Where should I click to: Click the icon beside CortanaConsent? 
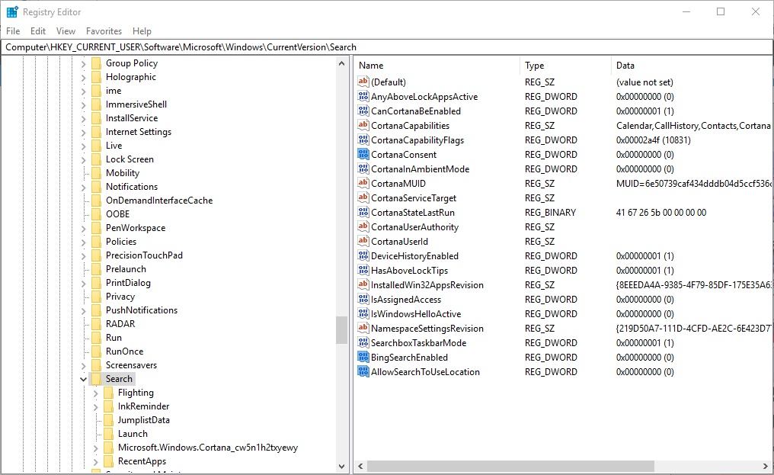point(363,154)
